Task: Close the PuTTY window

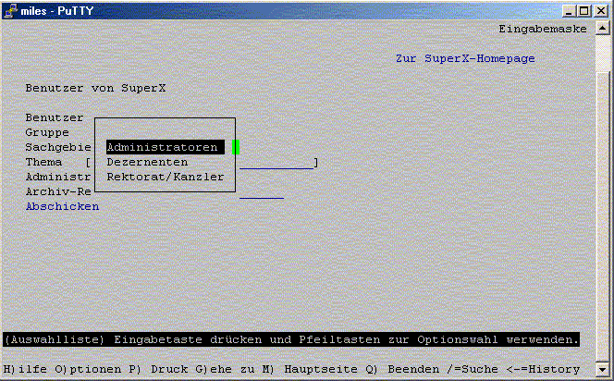Action: pos(601,10)
